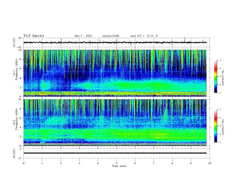Click the ch.2 spectrogram plot area

pyautogui.click(x=115, y=123)
